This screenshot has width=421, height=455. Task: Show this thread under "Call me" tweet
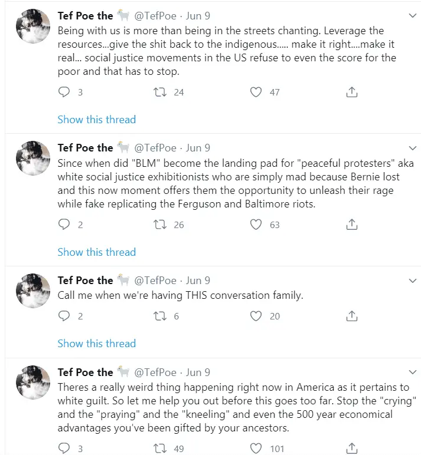(x=97, y=344)
